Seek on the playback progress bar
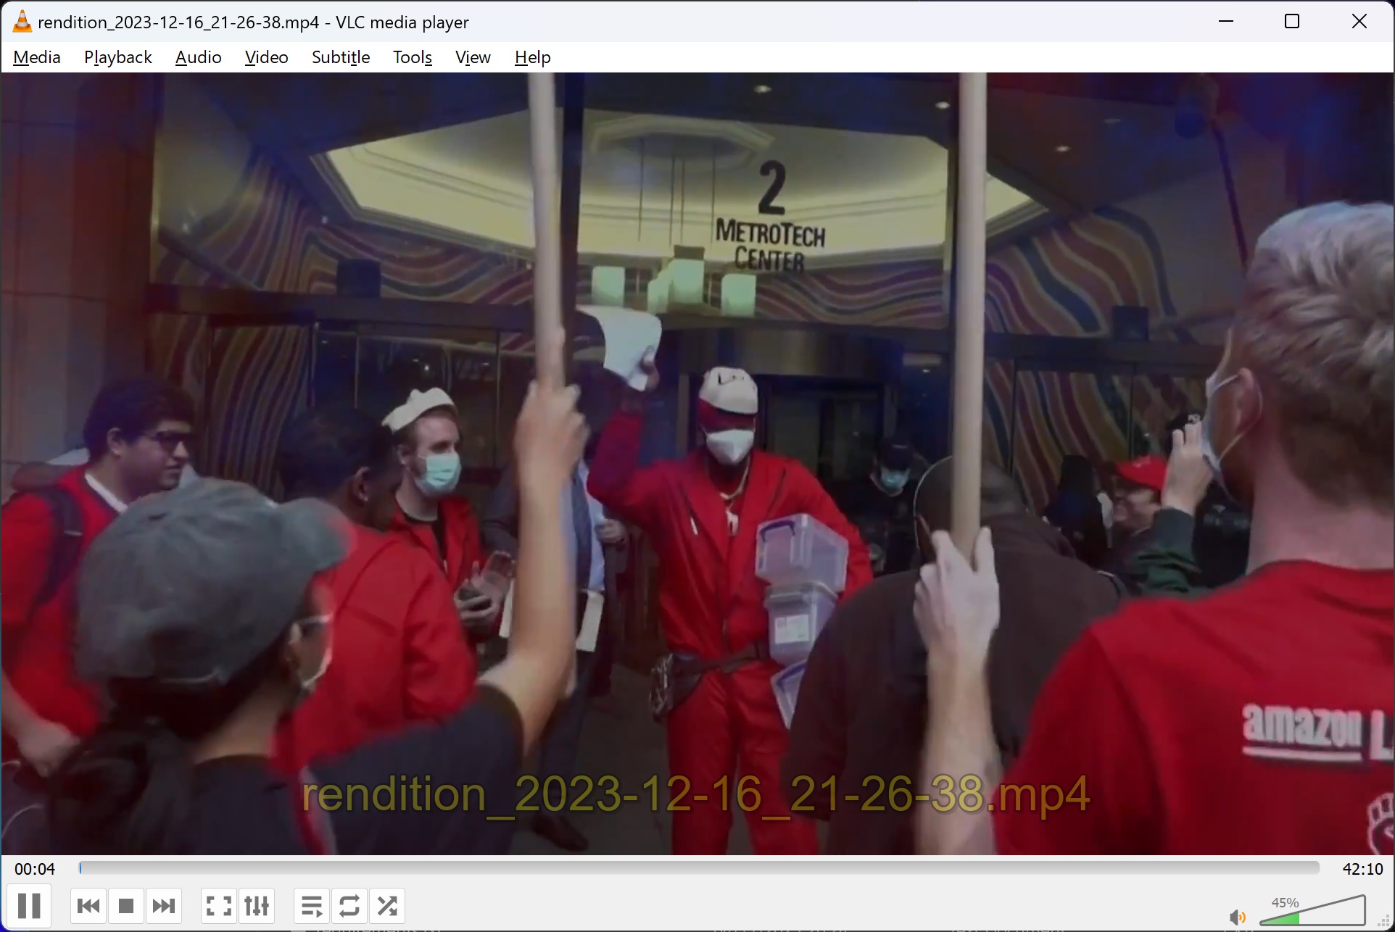Screen dimensions: 1395x932 (699, 868)
